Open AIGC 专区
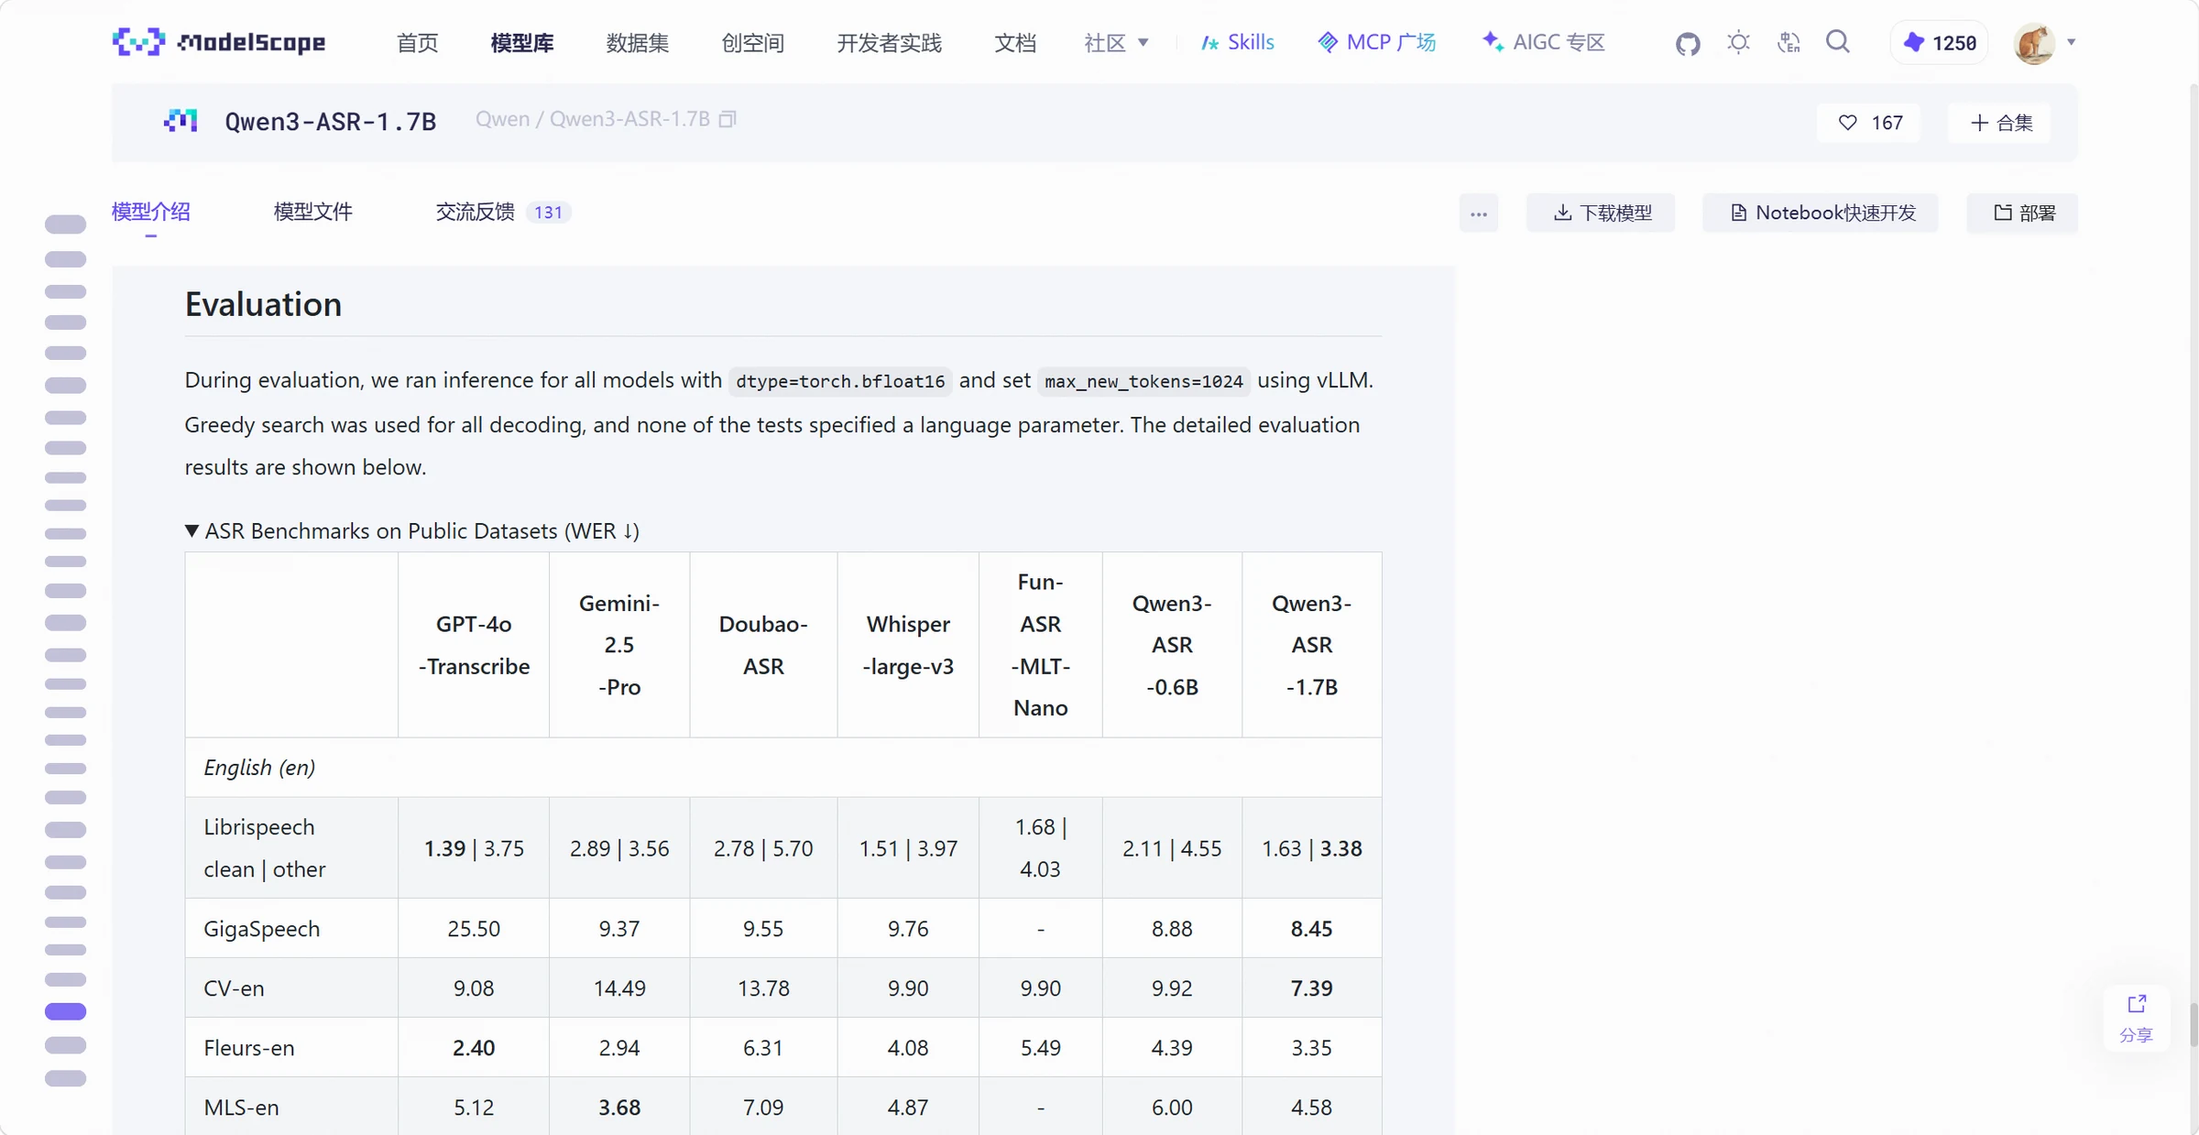2199x1135 pixels. tap(1544, 42)
